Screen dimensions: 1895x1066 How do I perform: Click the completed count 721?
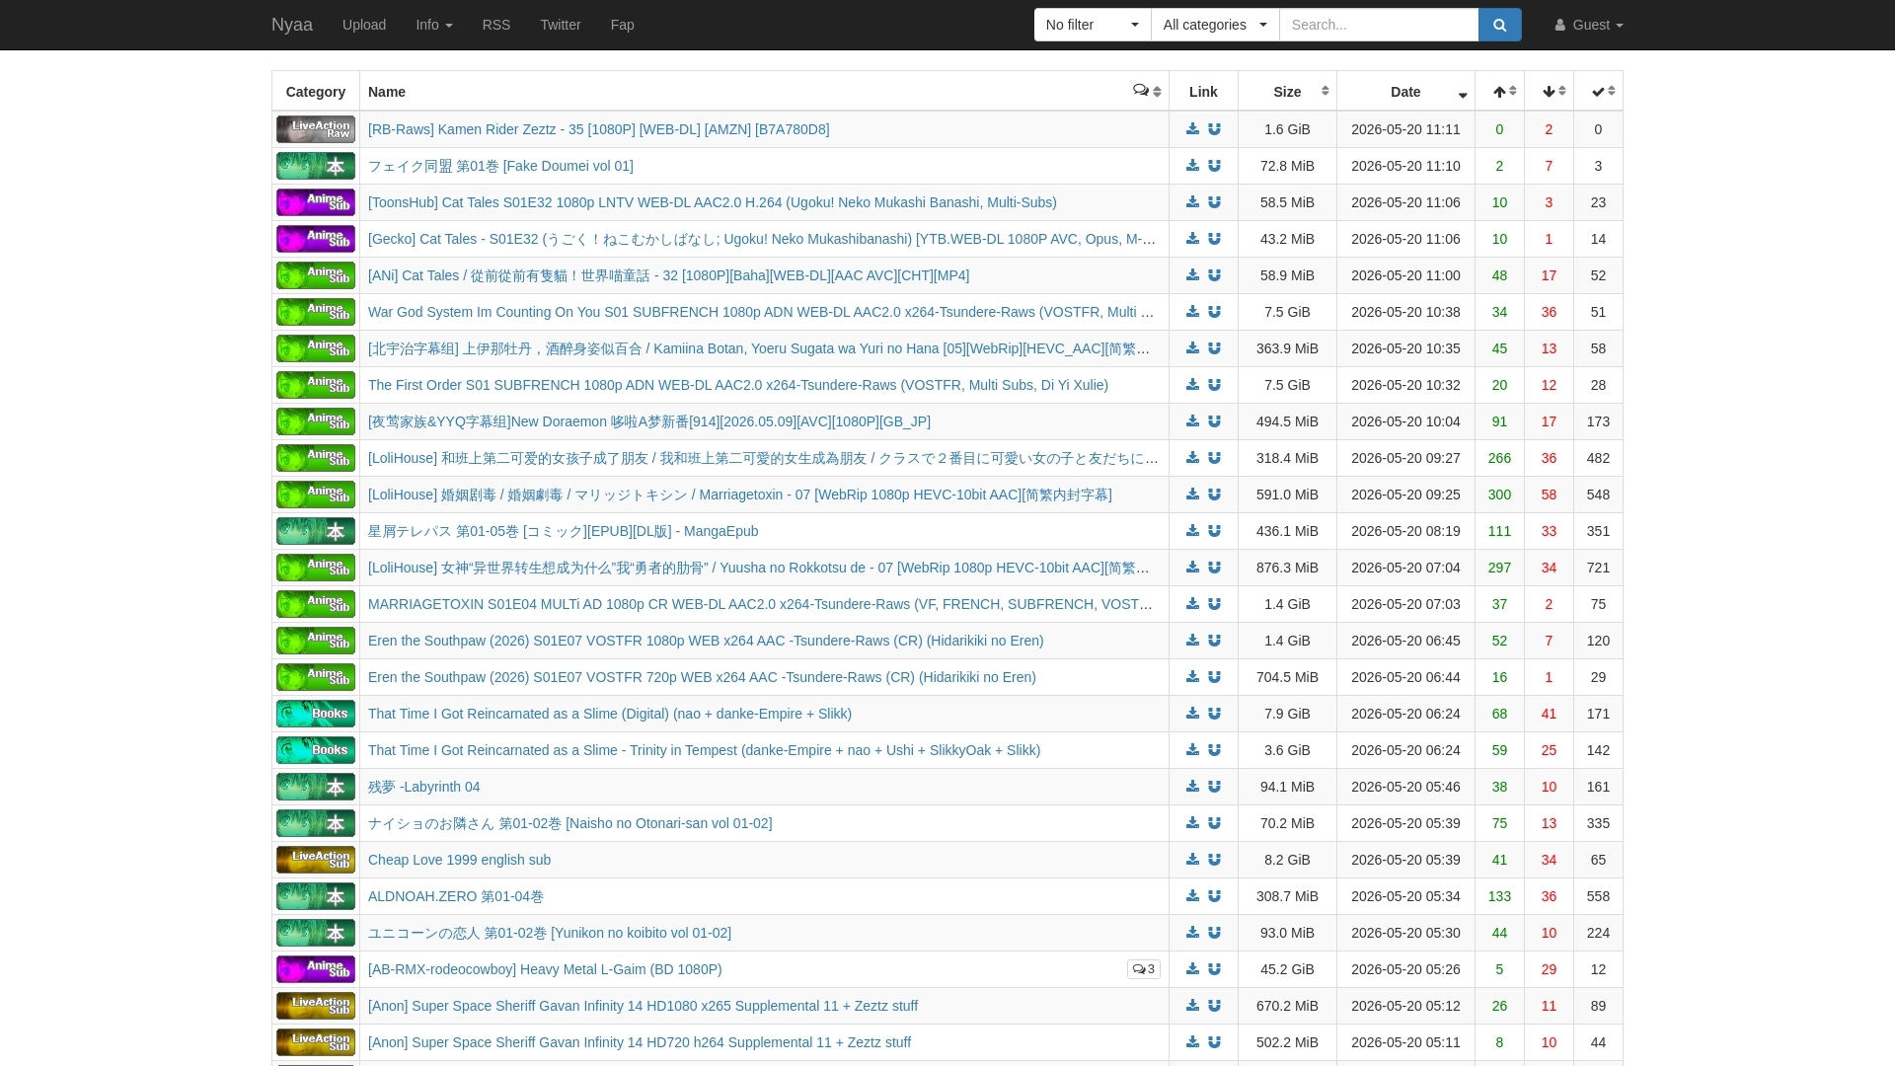point(1598,568)
